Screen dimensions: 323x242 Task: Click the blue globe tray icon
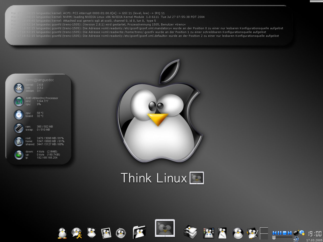pyautogui.click(x=302, y=233)
